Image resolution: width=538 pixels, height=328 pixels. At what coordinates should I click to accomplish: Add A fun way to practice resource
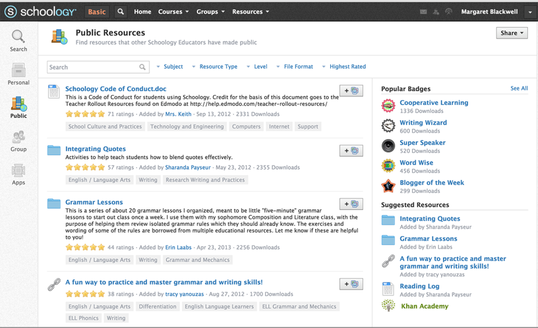click(351, 284)
